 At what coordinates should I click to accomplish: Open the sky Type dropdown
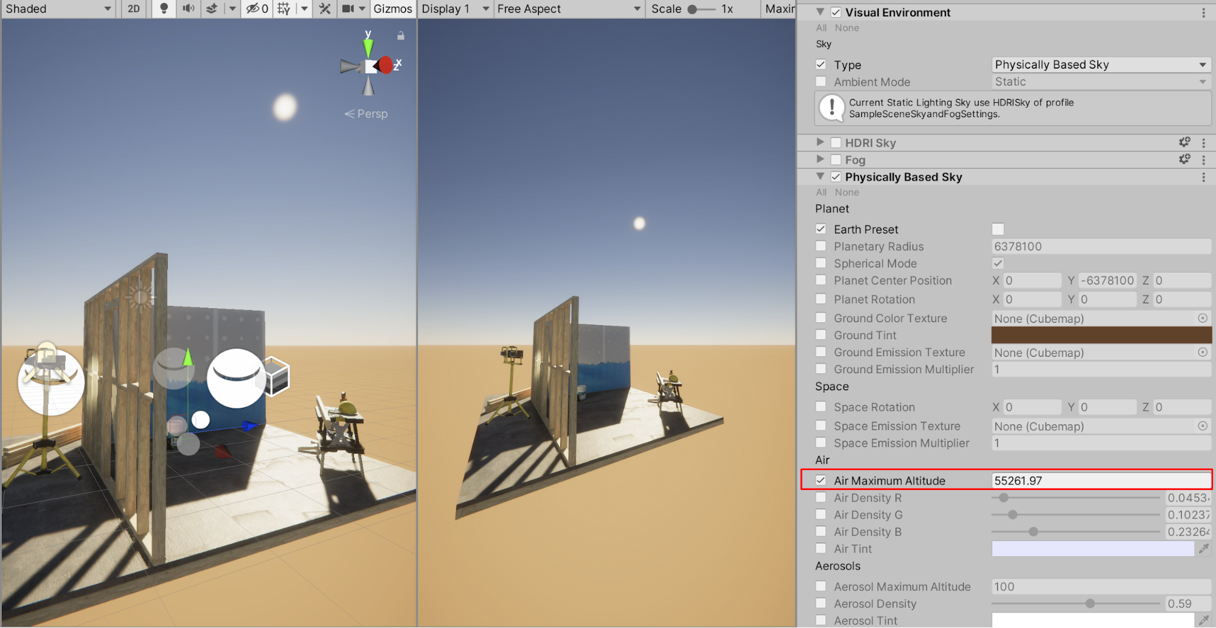click(x=1100, y=64)
